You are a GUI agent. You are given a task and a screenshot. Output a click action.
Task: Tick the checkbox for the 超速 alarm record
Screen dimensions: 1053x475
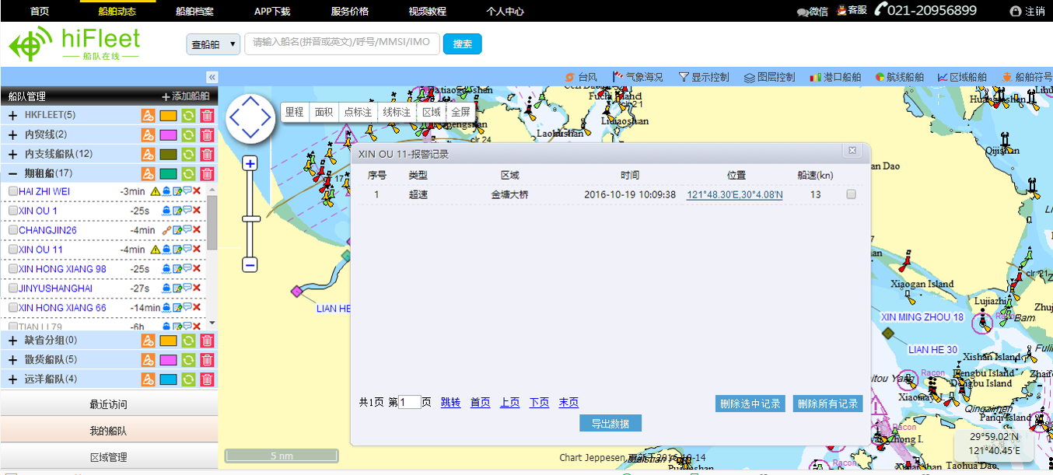(851, 194)
